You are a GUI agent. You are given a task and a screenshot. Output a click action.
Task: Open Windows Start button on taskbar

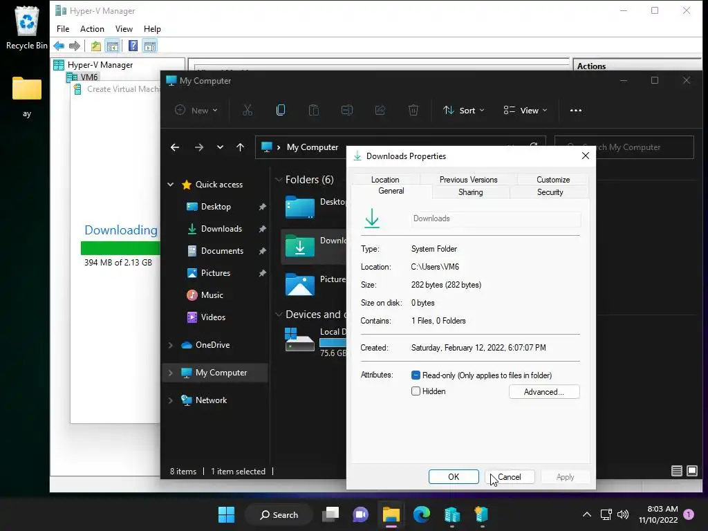[226, 514]
